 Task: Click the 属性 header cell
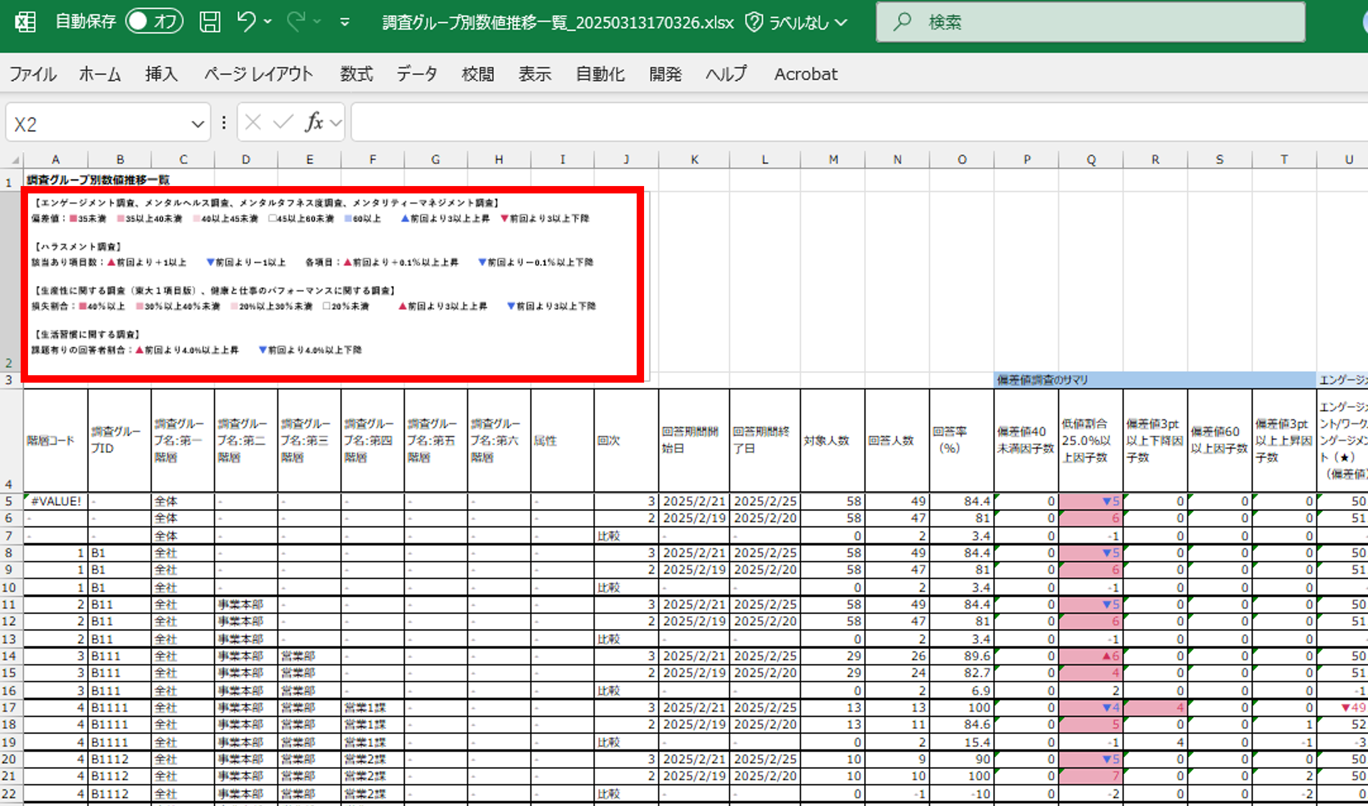[x=562, y=440]
